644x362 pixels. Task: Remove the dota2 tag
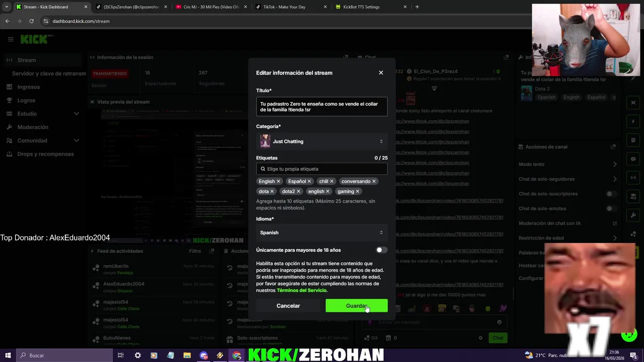[x=298, y=192]
